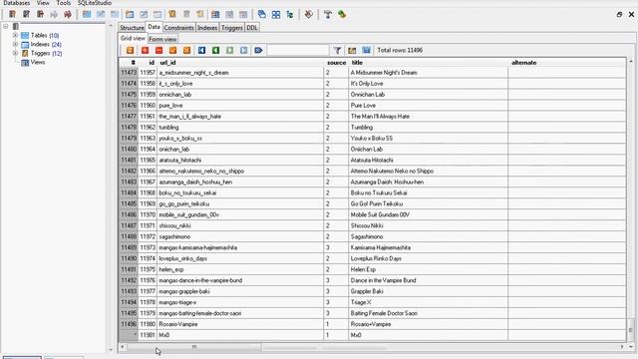638x359 pixels.
Task: Expand the Indexes node in database tree
Action: (x=15, y=44)
